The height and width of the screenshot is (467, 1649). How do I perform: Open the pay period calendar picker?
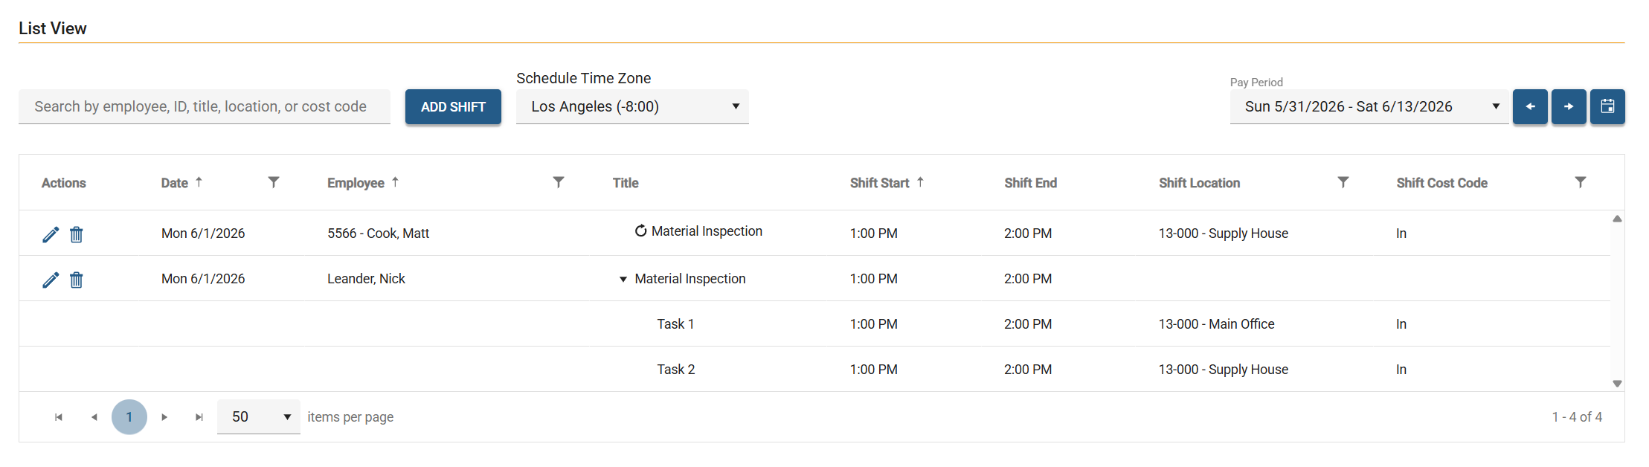click(x=1607, y=106)
